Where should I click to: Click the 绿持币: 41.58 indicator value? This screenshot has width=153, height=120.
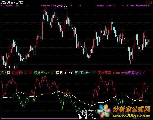(44, 73)
